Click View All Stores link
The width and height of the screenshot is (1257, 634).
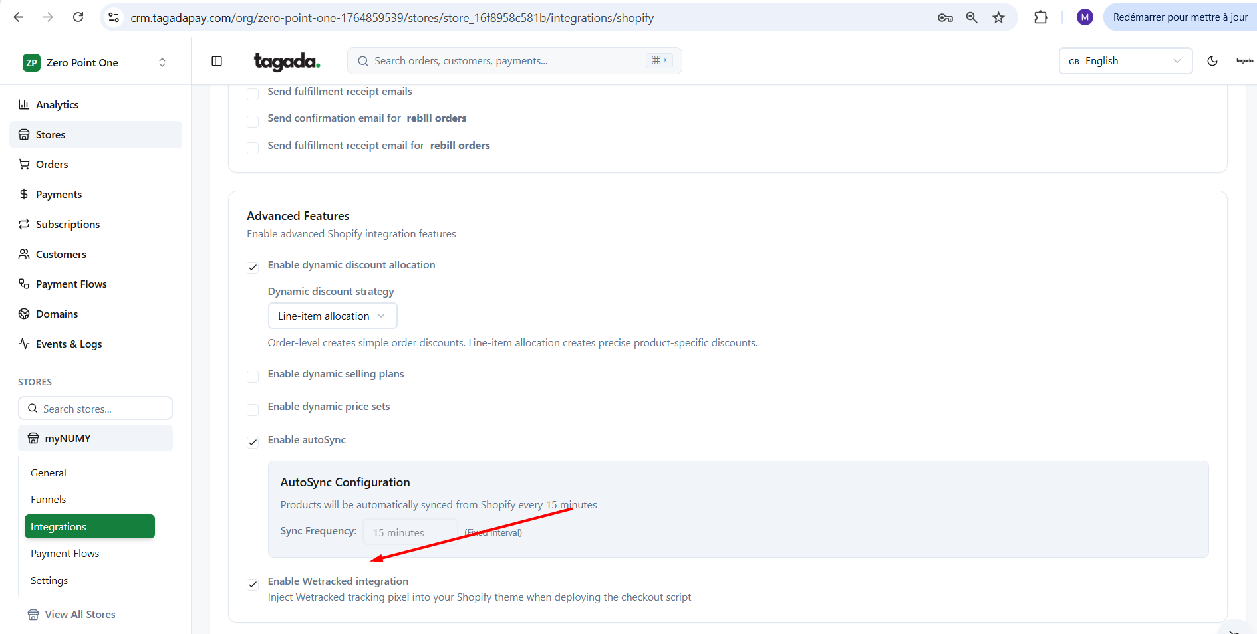[x=80, y=615]
